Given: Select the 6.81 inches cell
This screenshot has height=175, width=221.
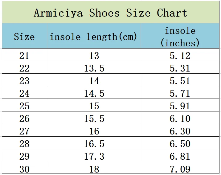Looking at the screenshot, I should (180, 156).
